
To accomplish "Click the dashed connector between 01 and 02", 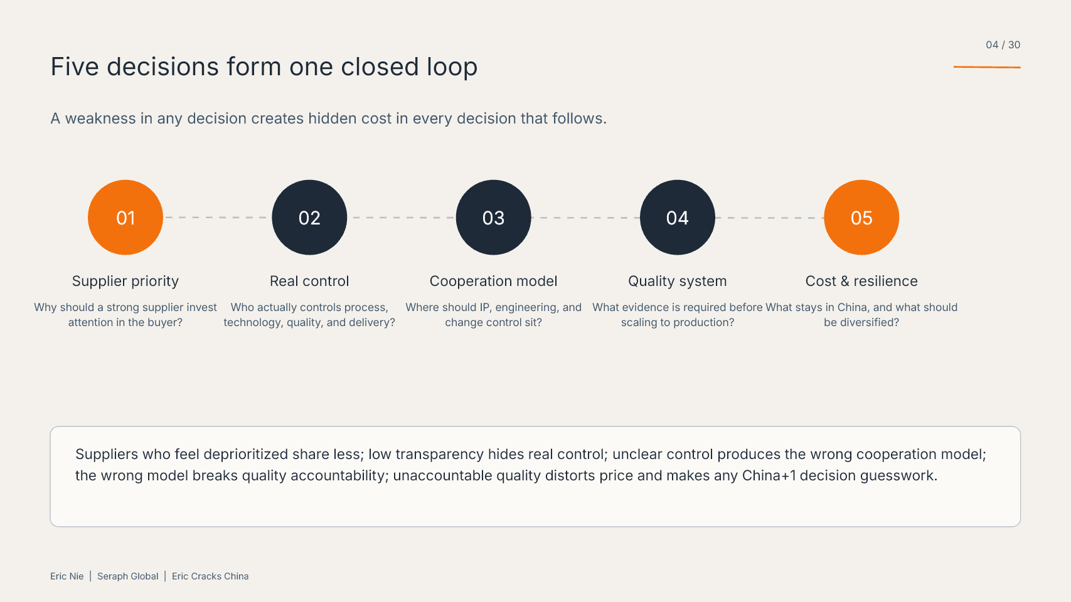I will [217, 218].
